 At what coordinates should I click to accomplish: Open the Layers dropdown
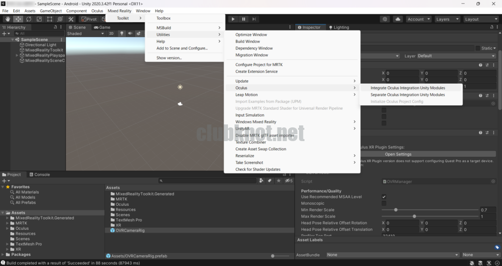click(447, 19)
